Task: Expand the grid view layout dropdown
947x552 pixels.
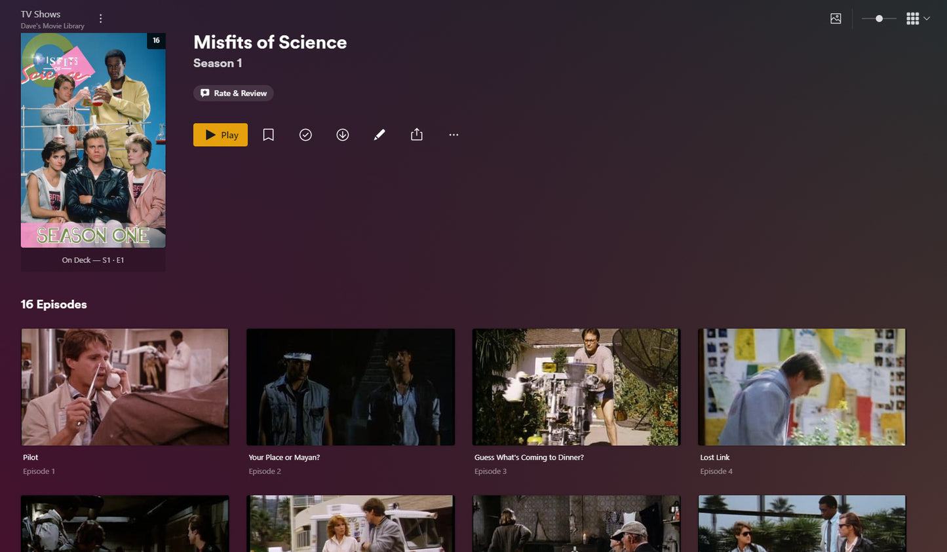Action: point(918,18)
